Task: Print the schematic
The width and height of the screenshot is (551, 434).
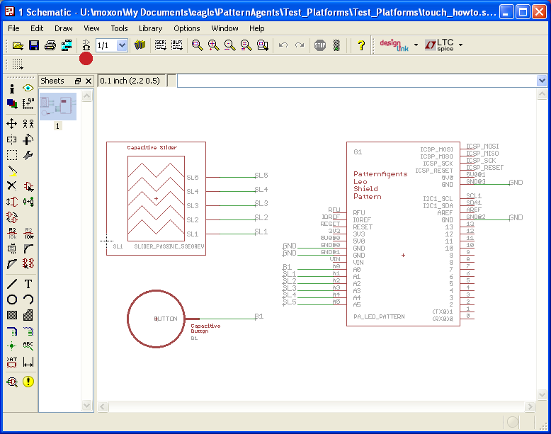Action: click(x=50, y=45)
